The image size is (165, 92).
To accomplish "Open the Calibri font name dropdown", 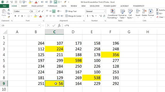I will (30, 11).
